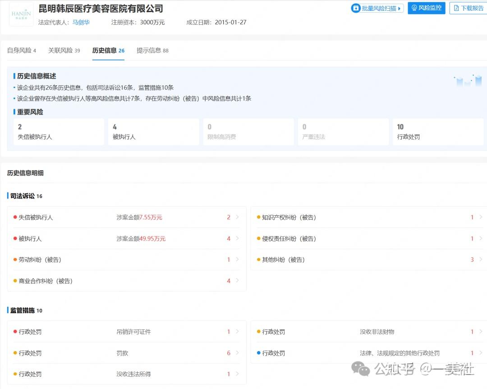
Task: Expand the 其他纠纷（被告） row chevron
Action: tap(481, 259)
